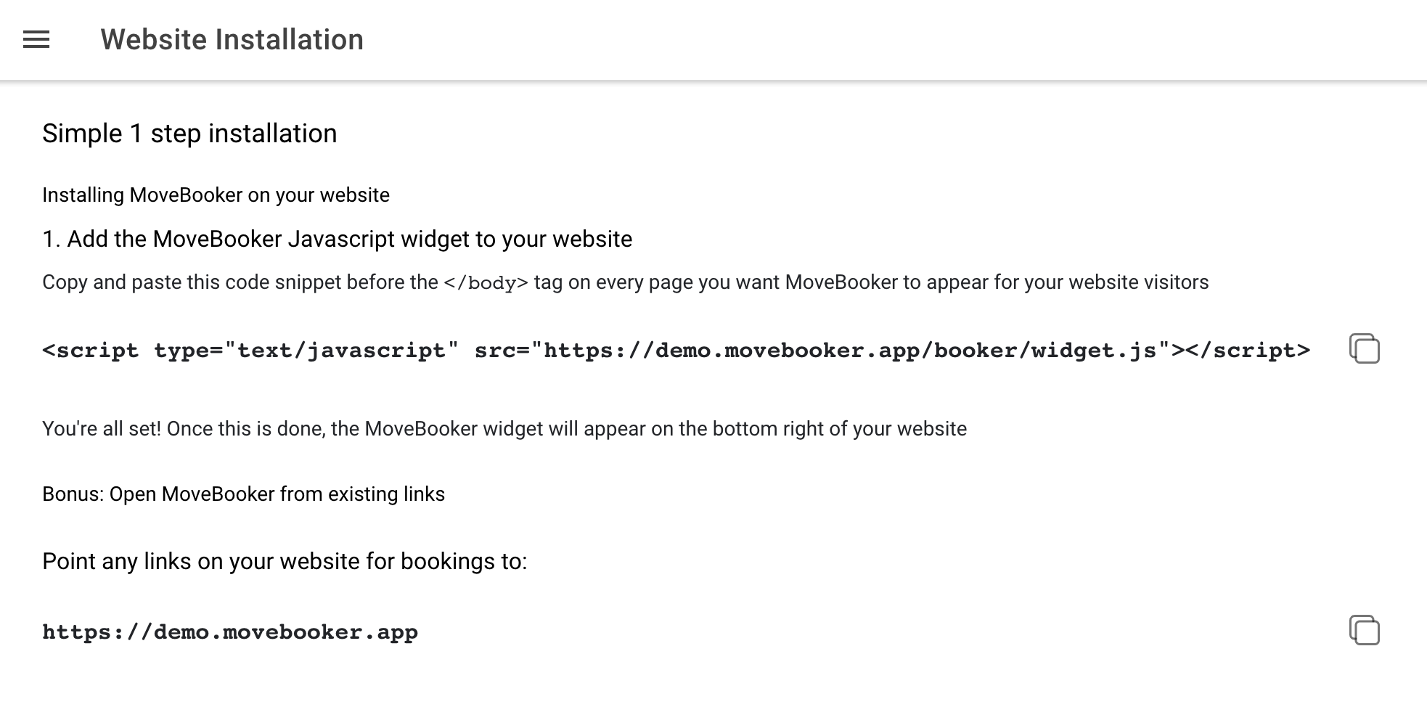Click the widget.js URL inside the script snippet

(x=849, y=351)
